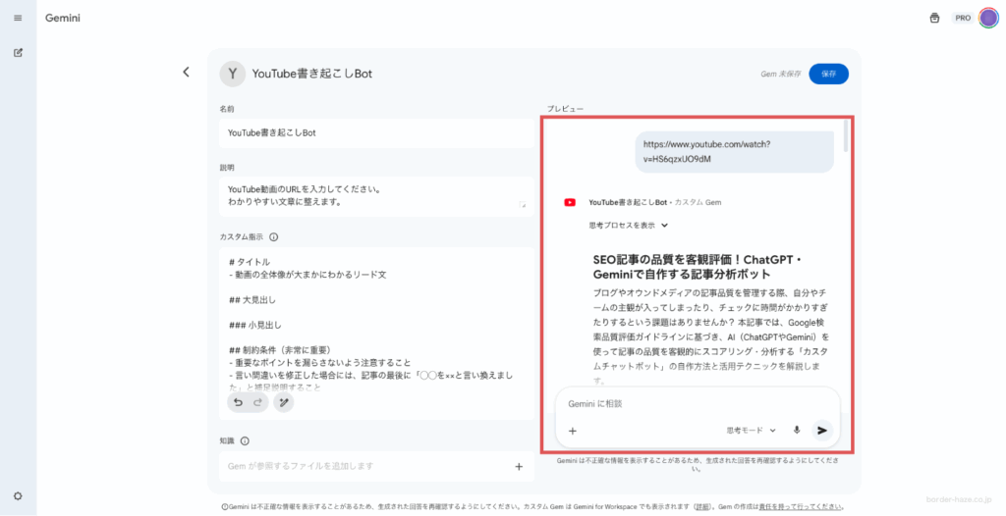Click inside the カスタム指示 editor

click(376, 321)
